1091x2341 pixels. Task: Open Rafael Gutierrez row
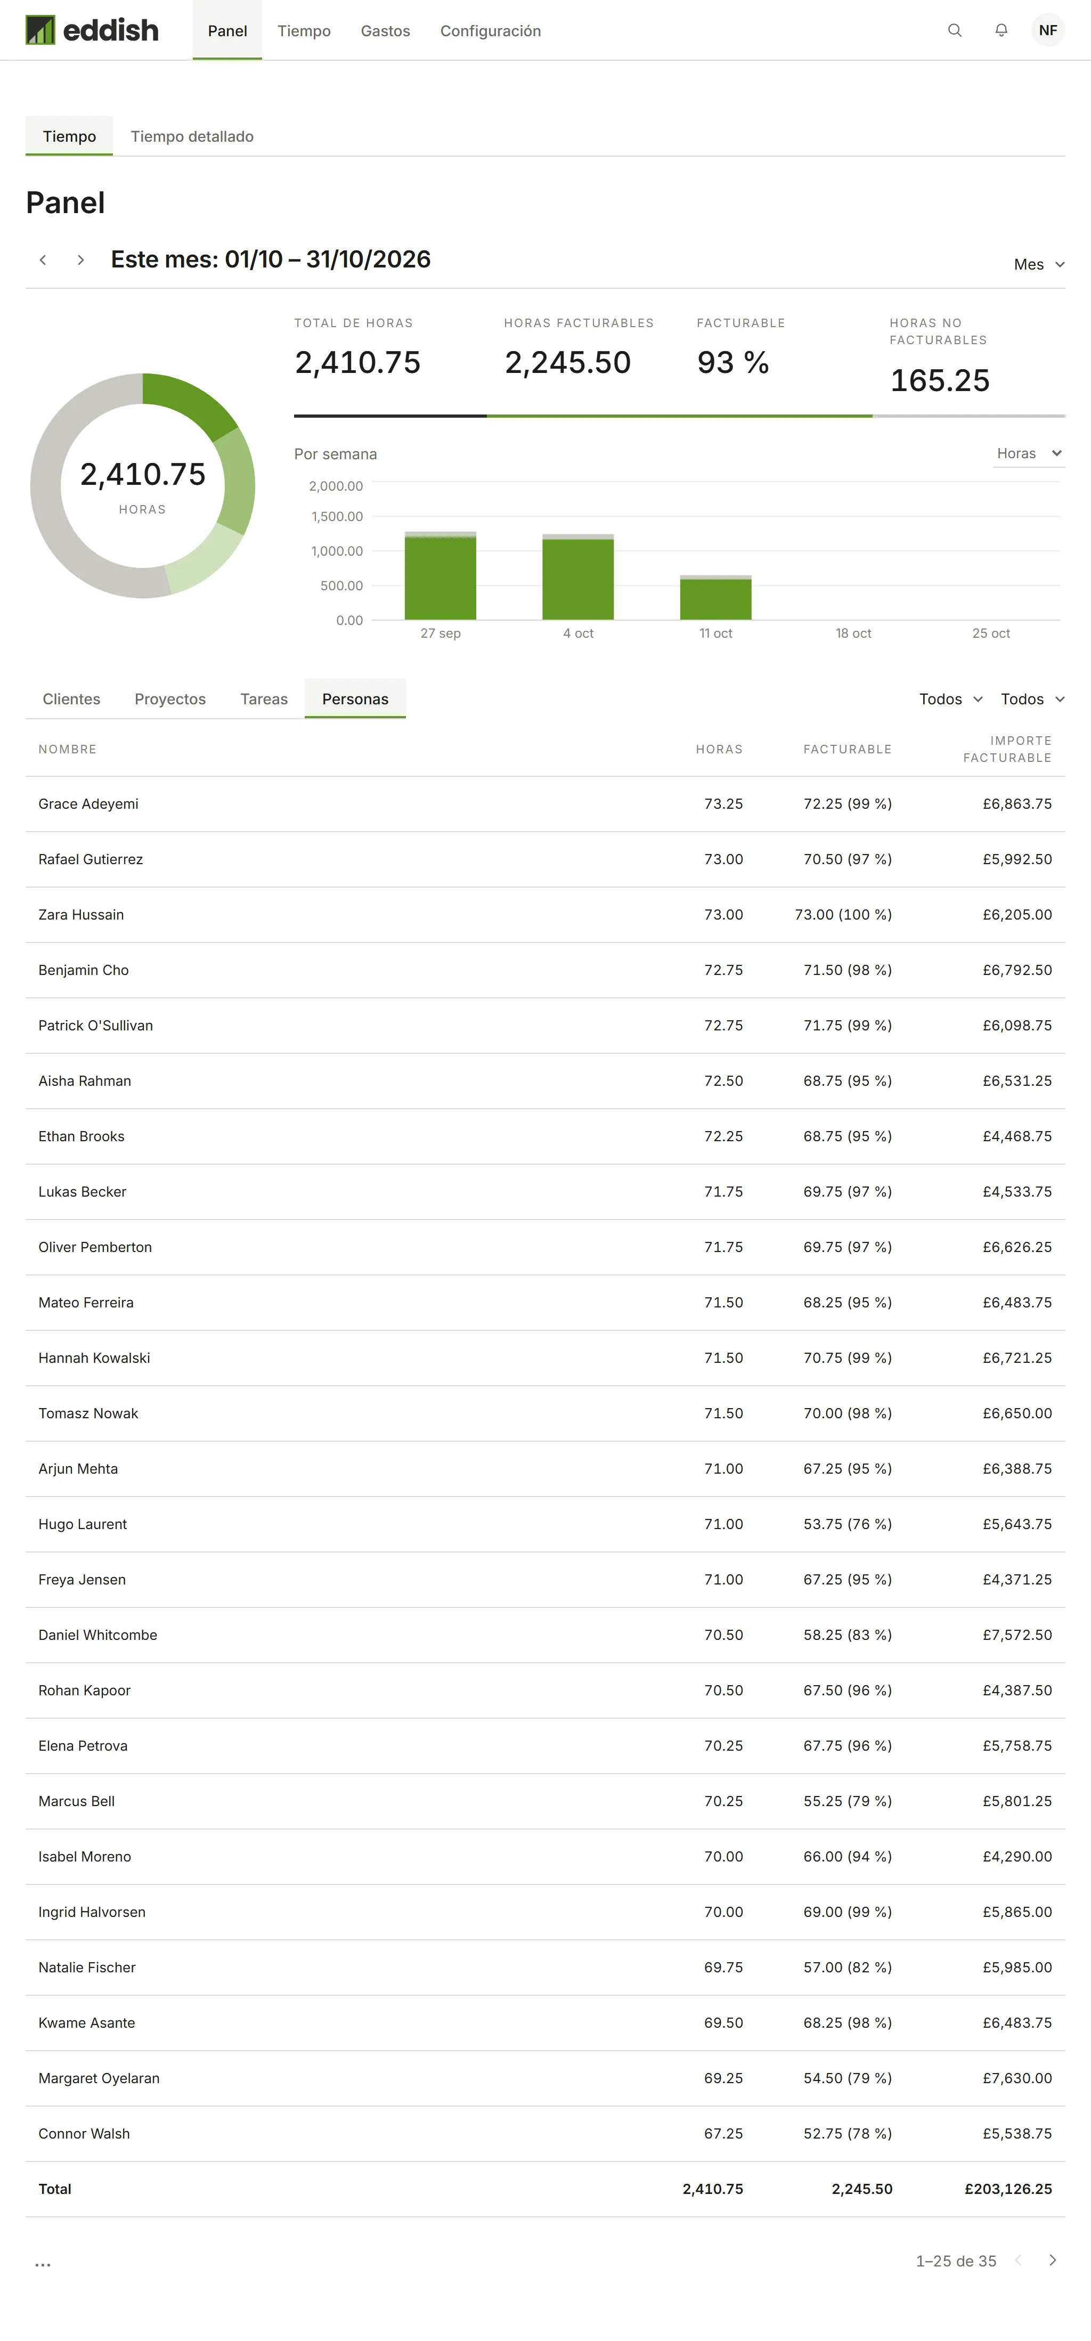click(x=545, y=860)
